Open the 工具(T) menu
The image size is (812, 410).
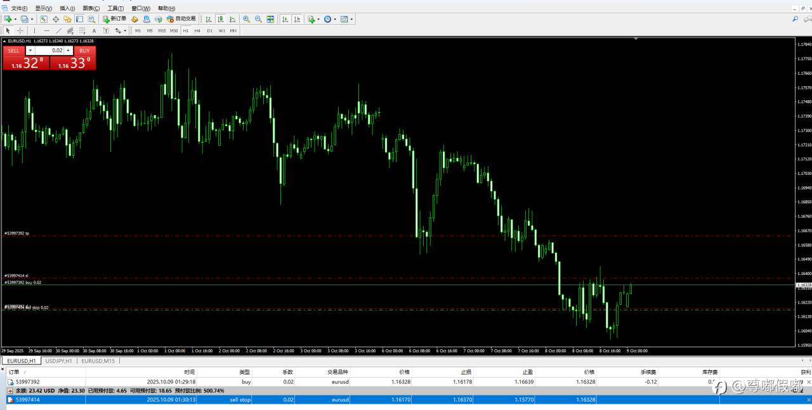(116, 8)
